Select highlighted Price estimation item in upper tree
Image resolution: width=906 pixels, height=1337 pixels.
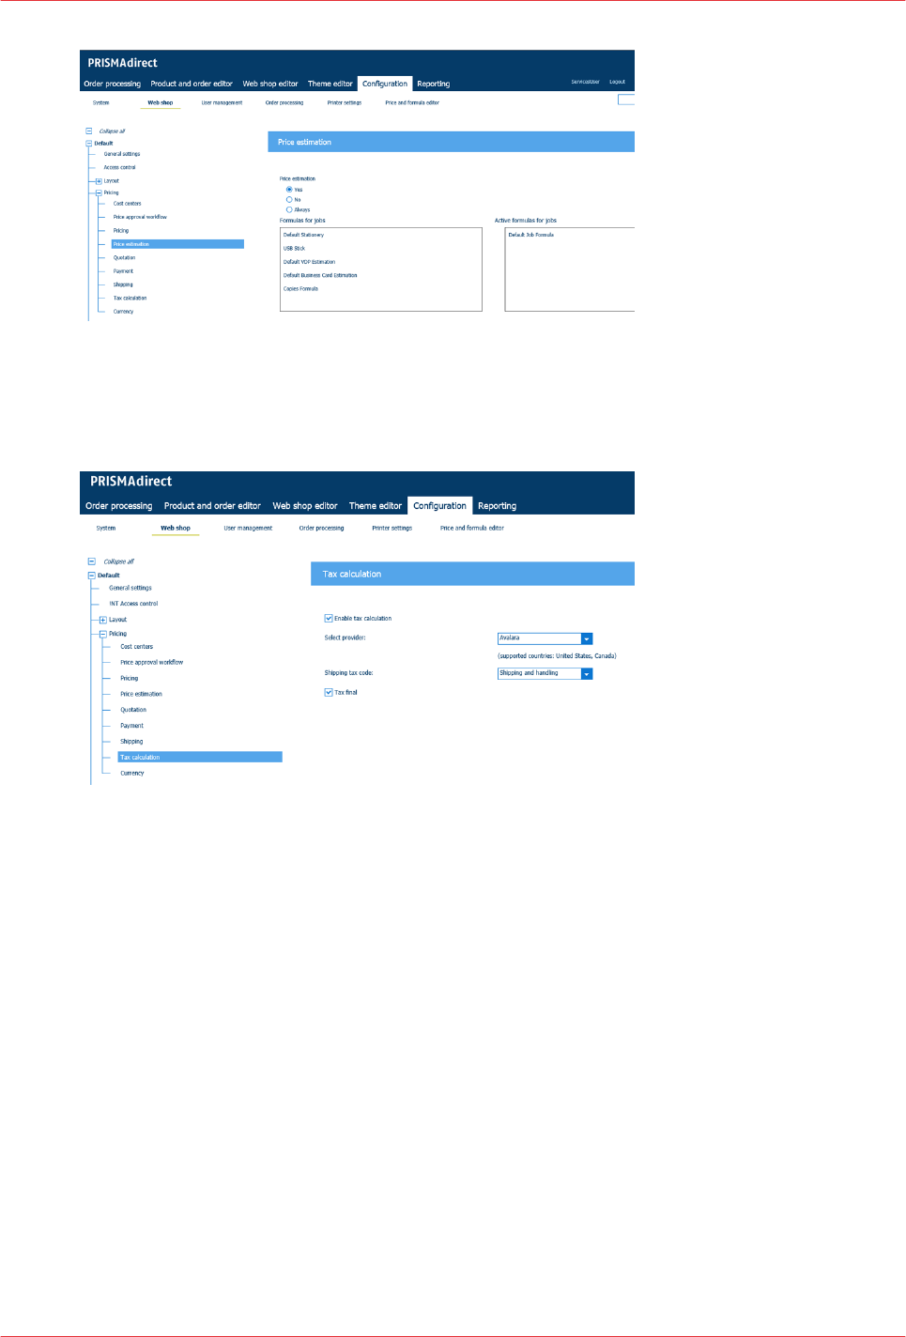pyautogui.click(x=177, y=244)
